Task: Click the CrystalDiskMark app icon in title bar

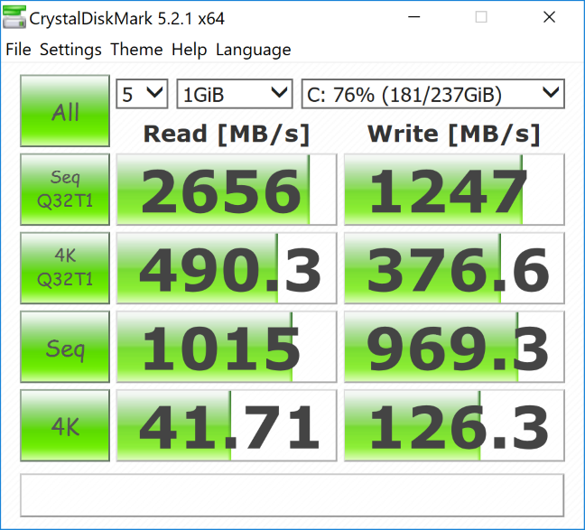Action: click(14, 17)
